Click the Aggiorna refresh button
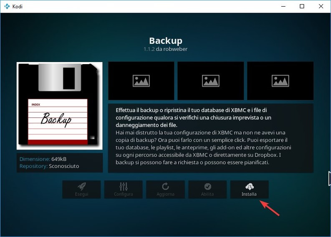 pos(165,190)
